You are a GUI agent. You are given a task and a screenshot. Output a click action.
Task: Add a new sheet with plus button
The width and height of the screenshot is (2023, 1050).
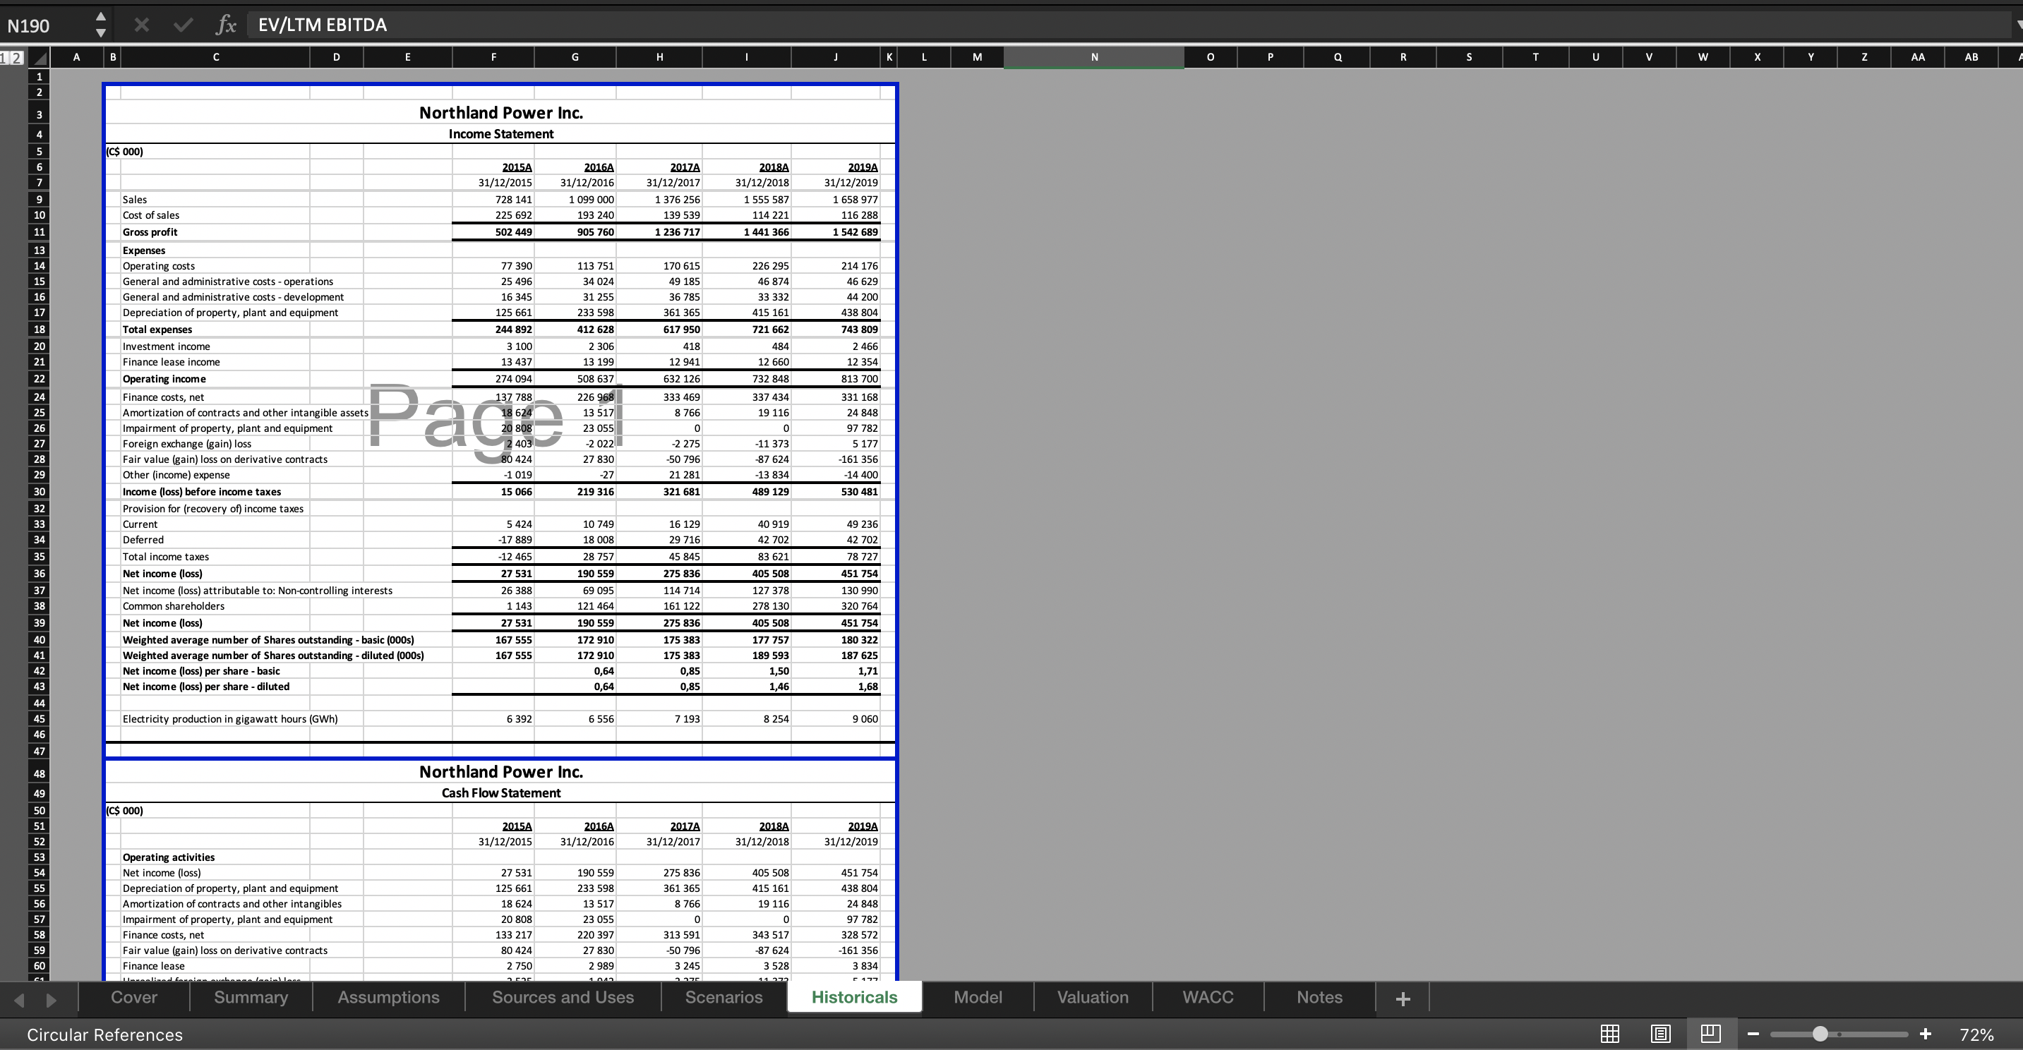pos(1403,999)
